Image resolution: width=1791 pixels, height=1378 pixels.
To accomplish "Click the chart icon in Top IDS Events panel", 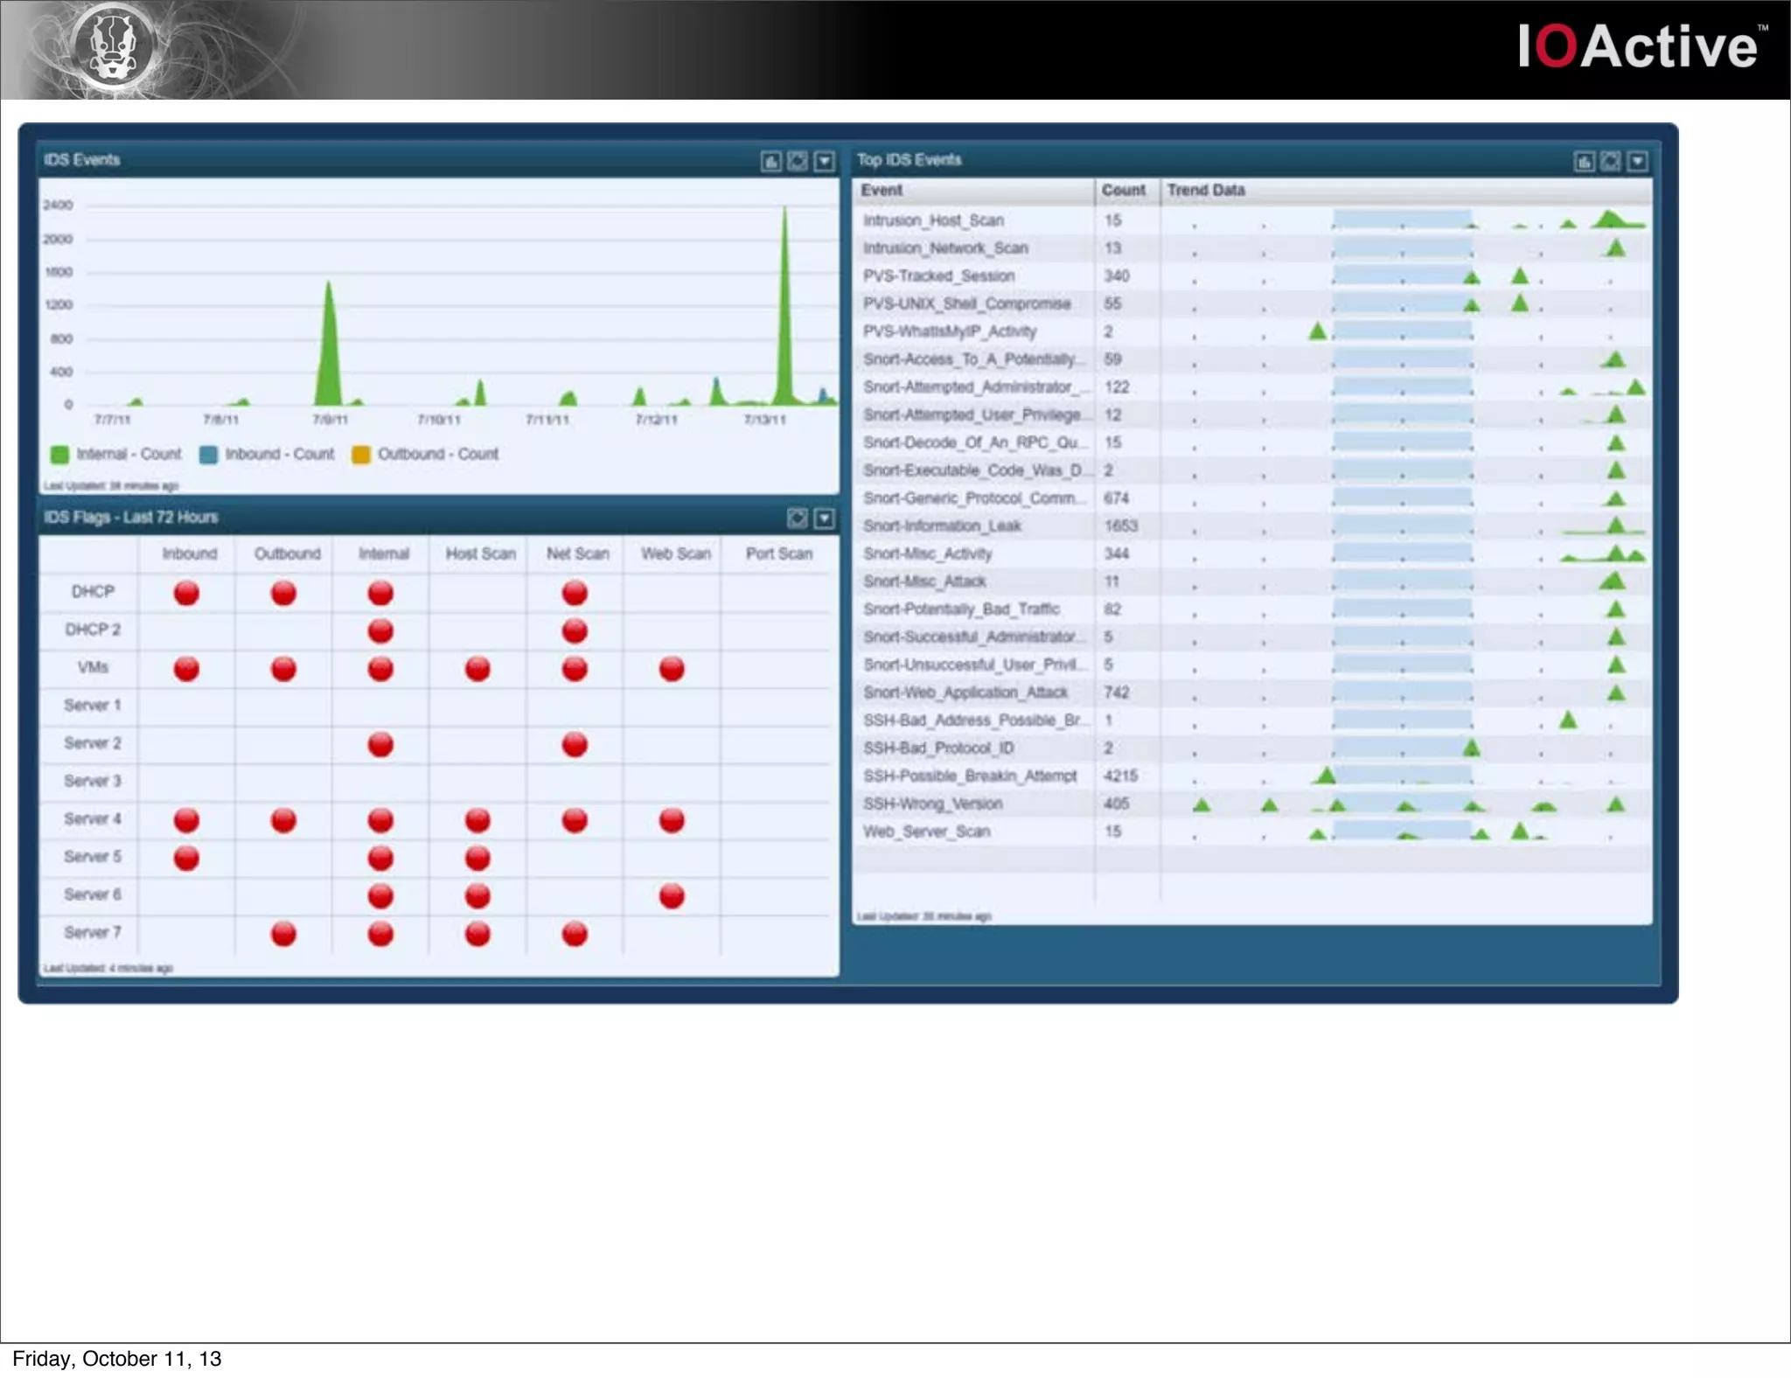I will pos(1584,162).
